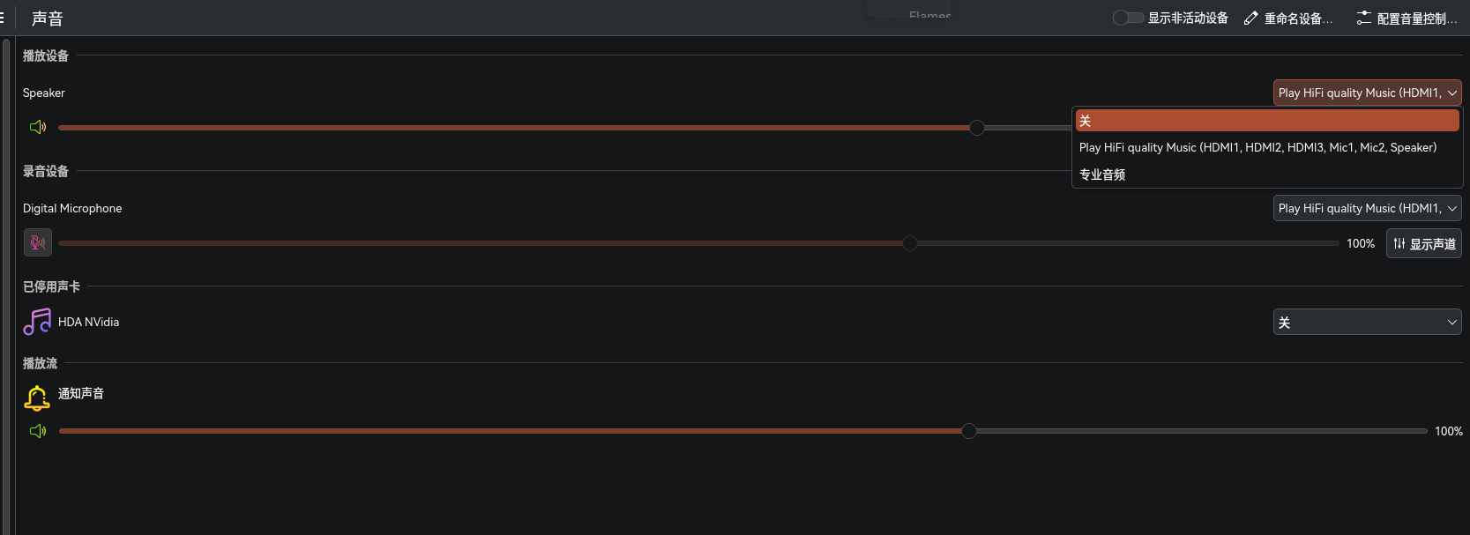The height and width of the screenshot is (535, 1470).
Task: Select 专业音频 profile option
Action: (x=1102, y=175)
